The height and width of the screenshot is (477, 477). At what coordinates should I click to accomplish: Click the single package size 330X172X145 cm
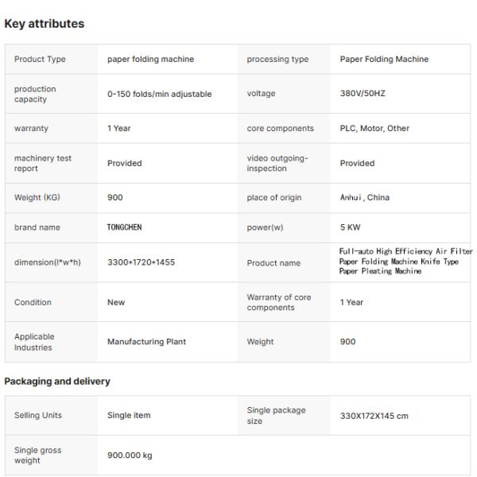click(374, 416)
